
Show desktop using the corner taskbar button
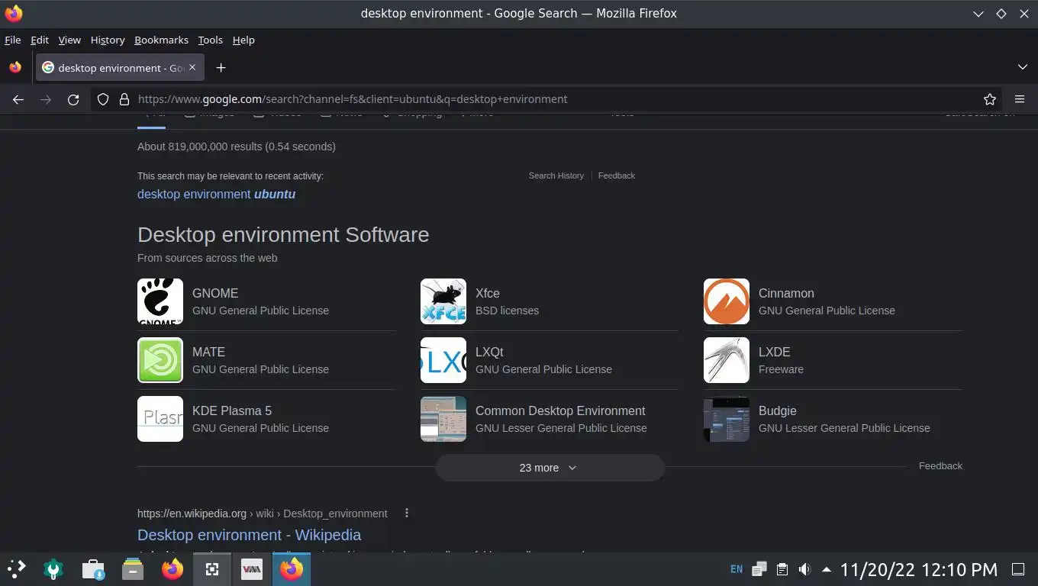[x=1018, y=569]
